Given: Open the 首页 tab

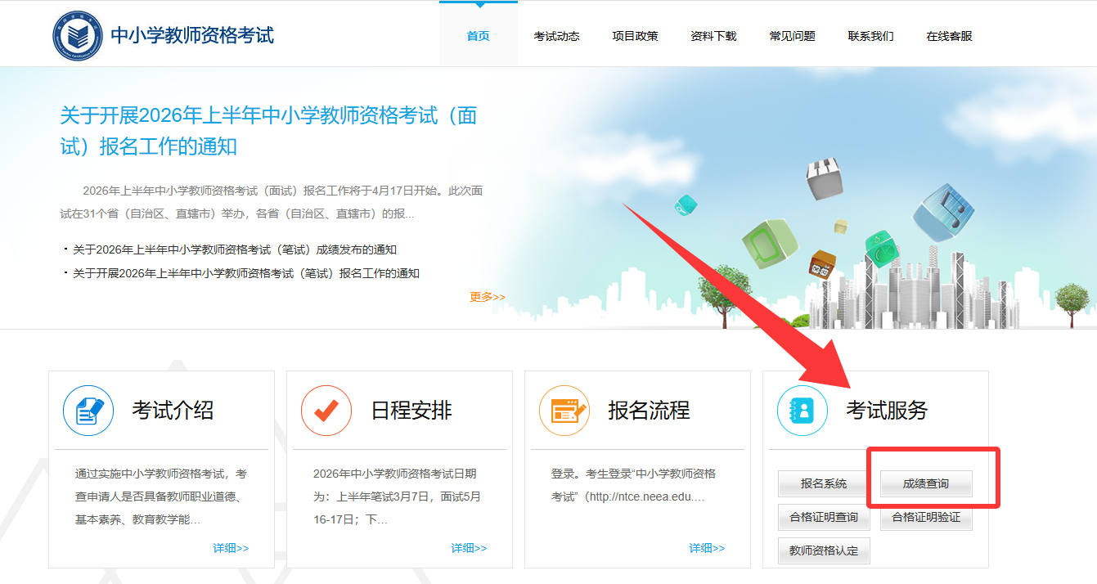Looking at the screenshot, I should 479,36.
